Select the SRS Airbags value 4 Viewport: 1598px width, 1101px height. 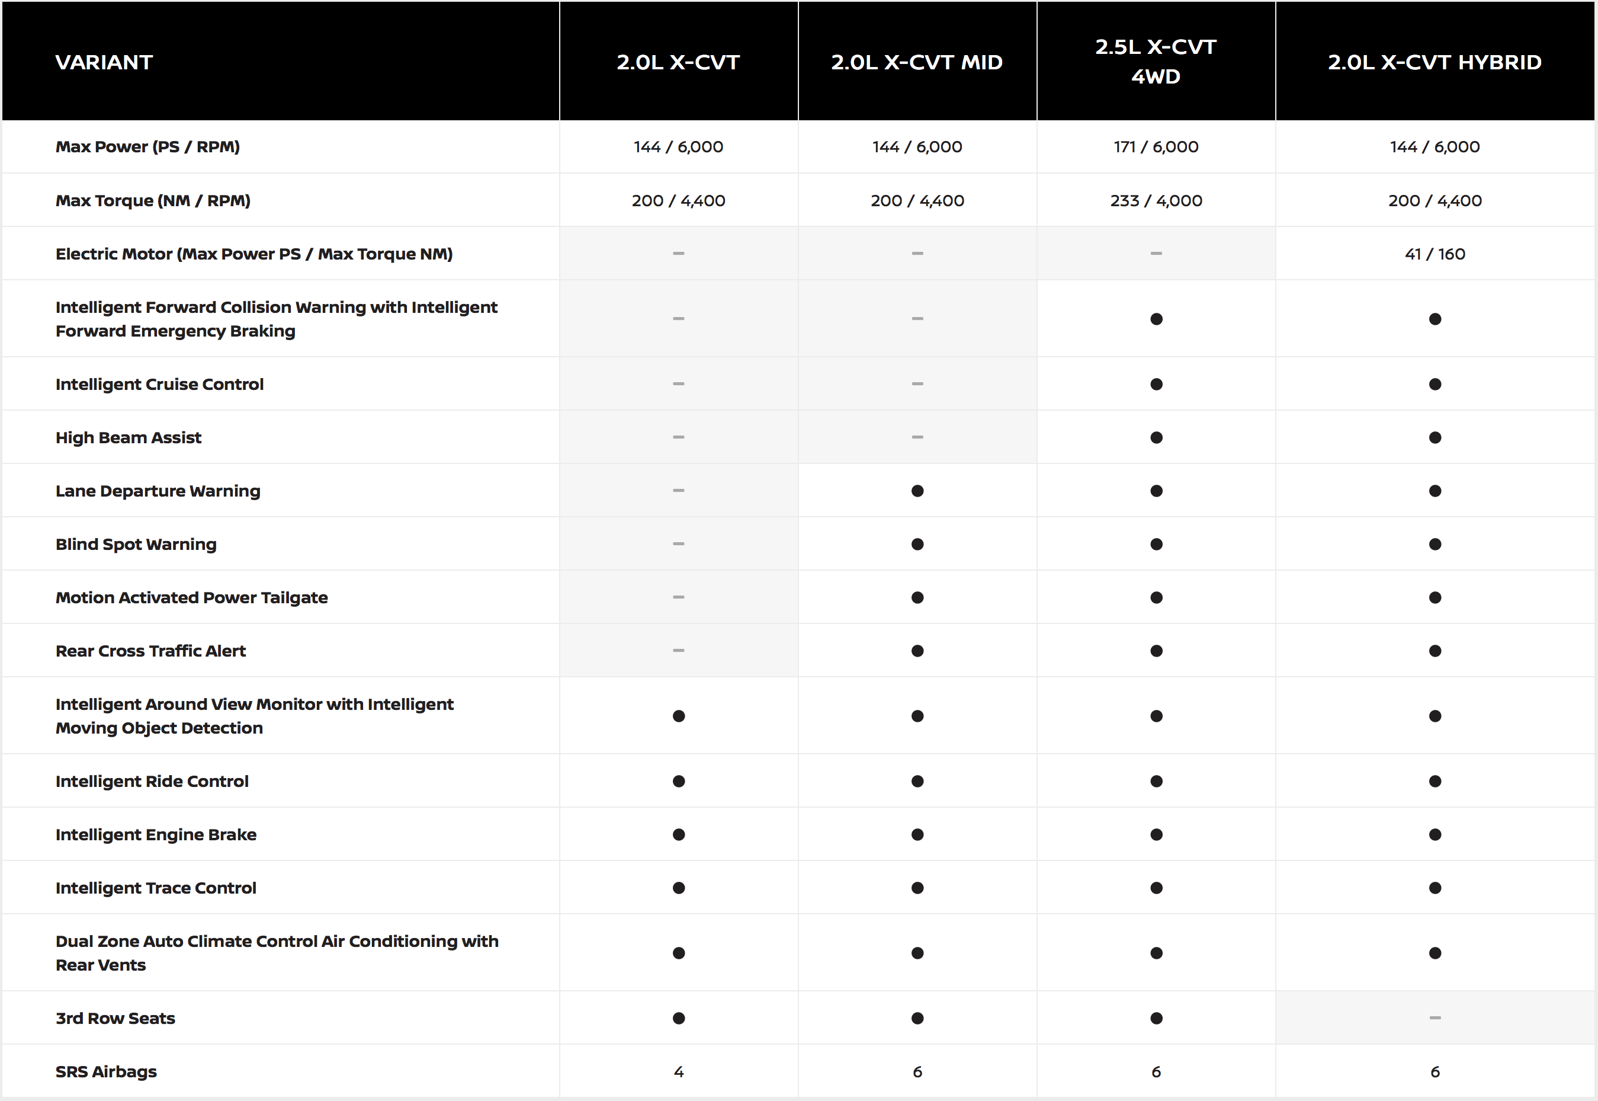click(x=678, y=1071)
